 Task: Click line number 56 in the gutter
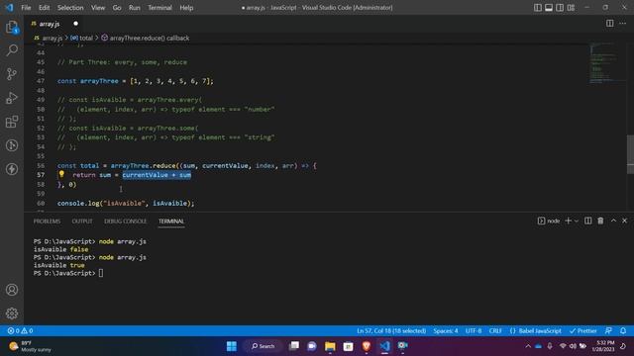[x=41, y=165]
